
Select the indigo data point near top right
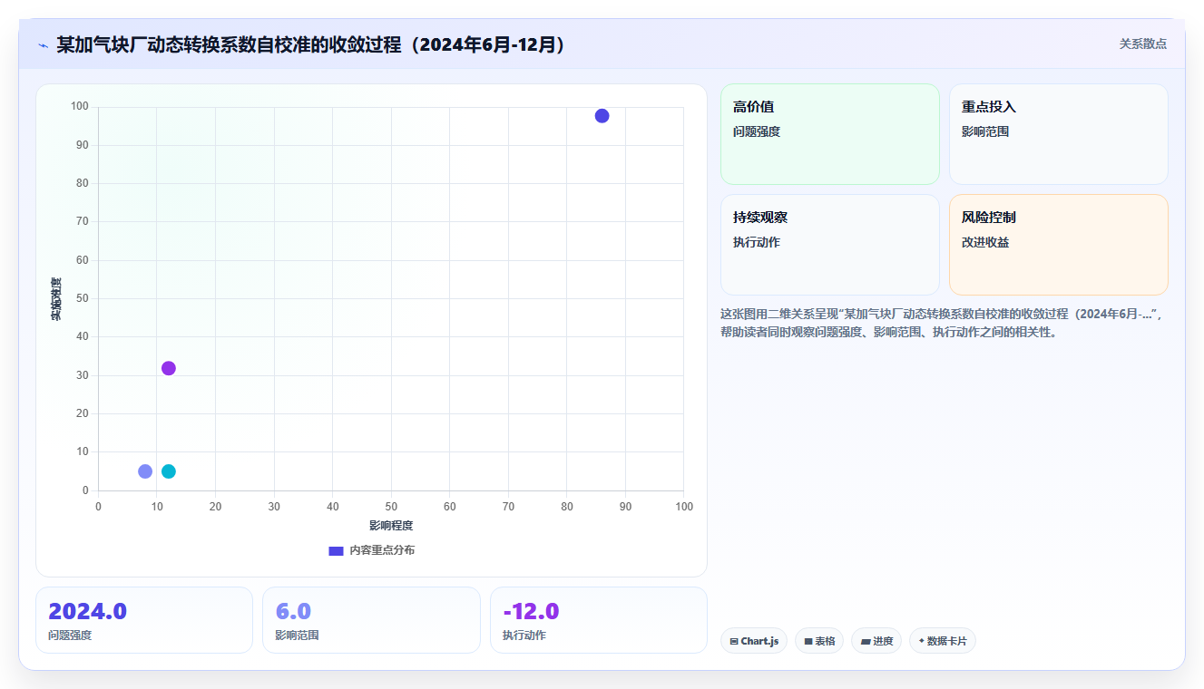point(602,116)
